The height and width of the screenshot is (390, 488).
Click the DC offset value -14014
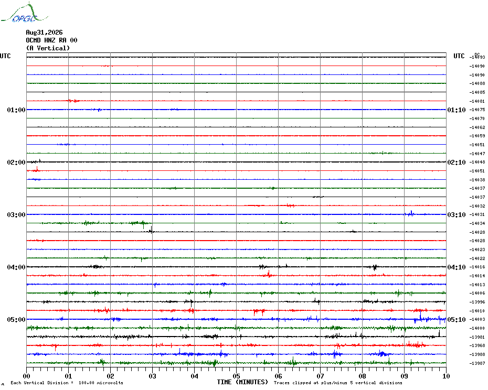pyautogui.click(x=477, y=276)
